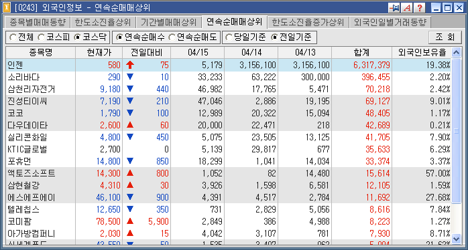Screen dimensions: 468x250
Task: Click the scroll up arrow in table
Action: [457, 53]
